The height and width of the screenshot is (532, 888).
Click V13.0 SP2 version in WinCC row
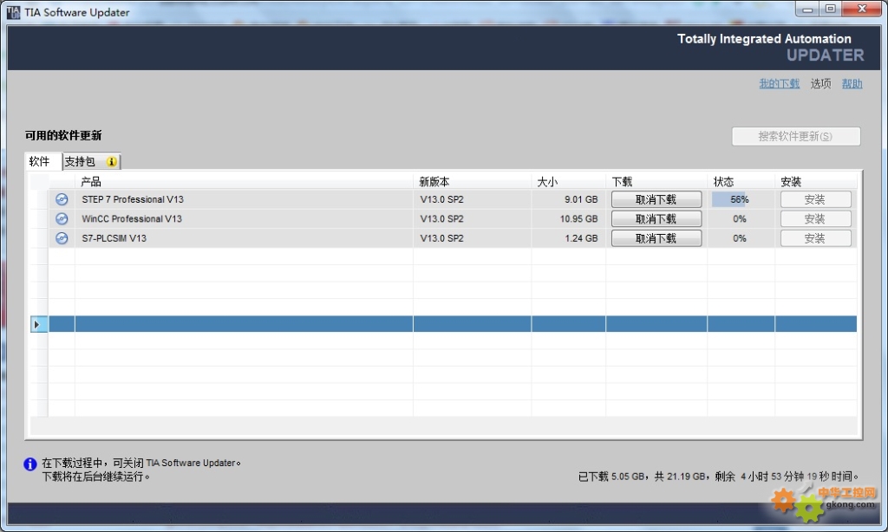[441, 218]
